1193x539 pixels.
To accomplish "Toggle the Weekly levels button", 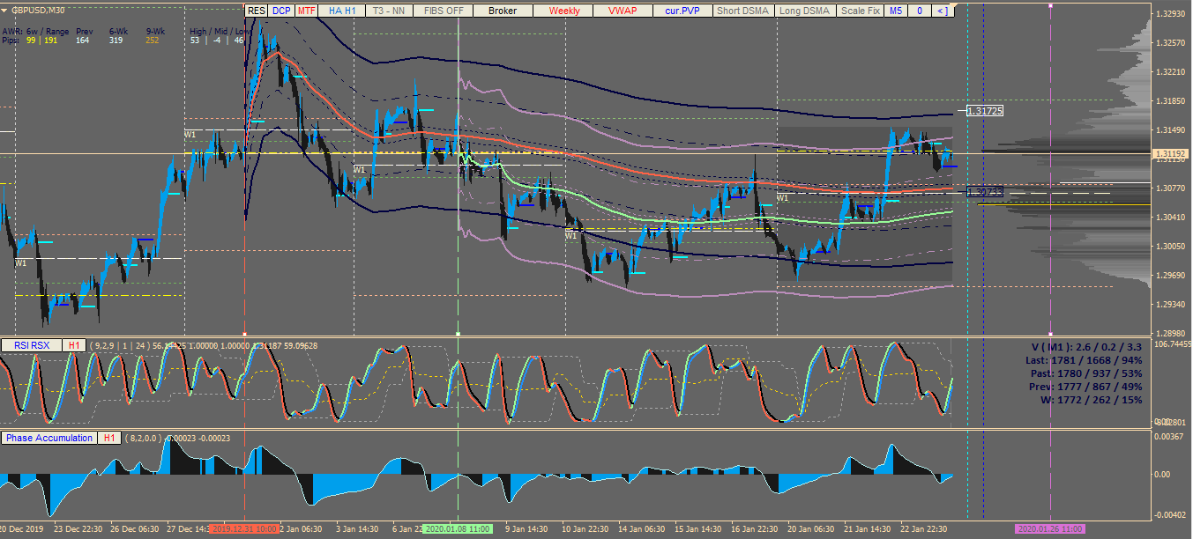I will click(x=564, y=11).
